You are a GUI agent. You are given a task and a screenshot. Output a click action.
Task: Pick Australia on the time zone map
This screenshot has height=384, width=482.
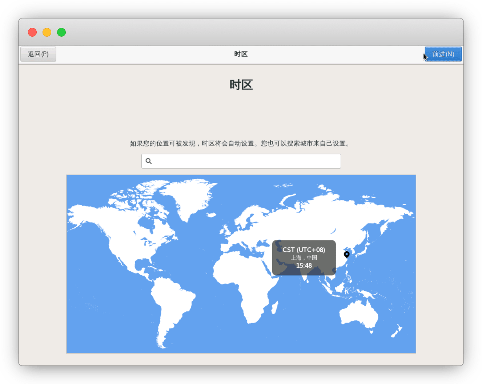pyautogui.click(x=358, y=315)
